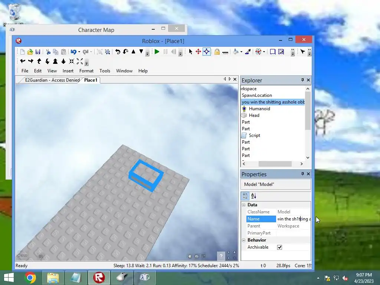This screenshot has width=380, height=285.
Task: Paste with the clipboard icon
Action: pos(63,52)
